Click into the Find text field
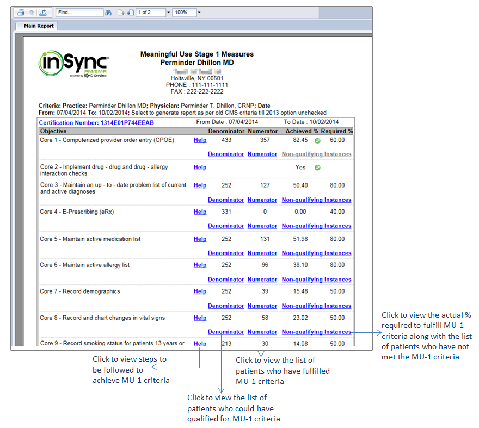 (x=78, y=13)
